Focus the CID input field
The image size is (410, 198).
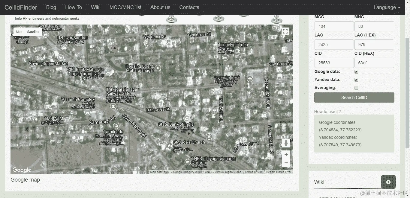pos(334,63)
